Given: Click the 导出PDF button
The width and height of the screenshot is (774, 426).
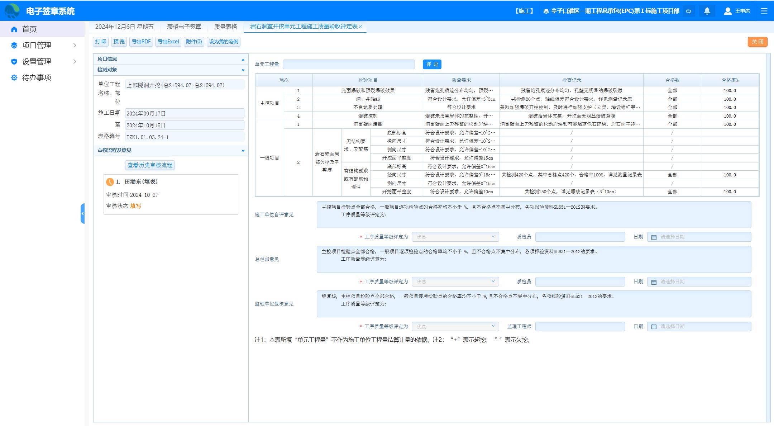Looking at the screenshot, I should (x=141, y=42).
